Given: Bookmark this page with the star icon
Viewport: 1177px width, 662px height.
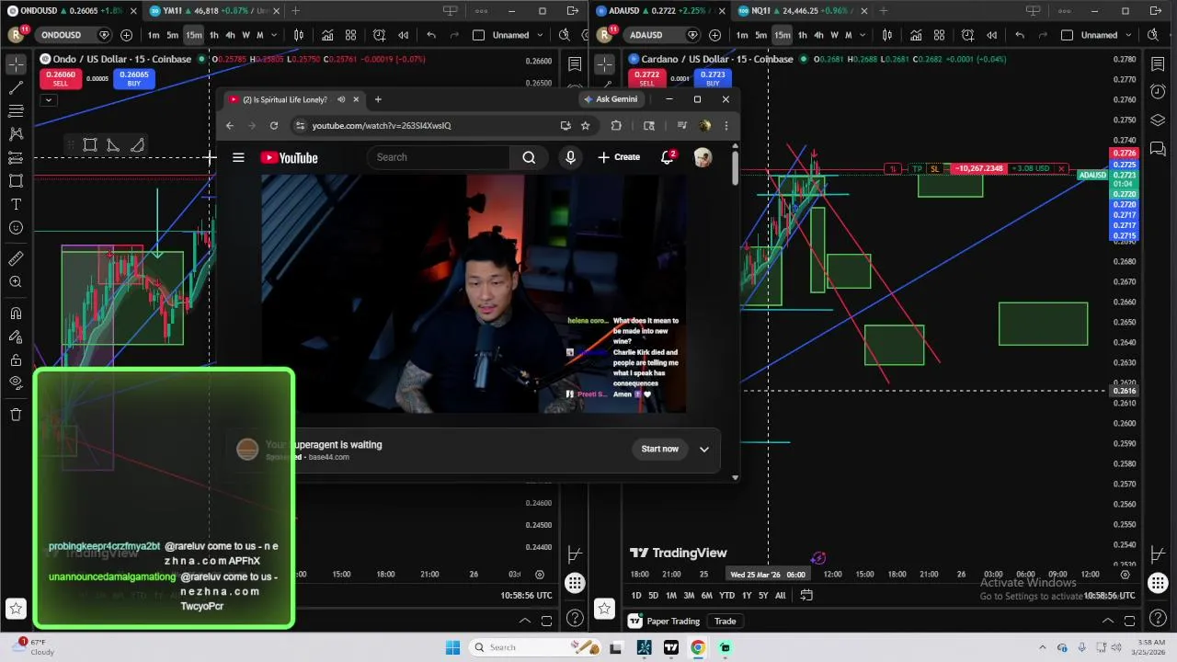Looking at the screenshot, I should tap(586, 126).
